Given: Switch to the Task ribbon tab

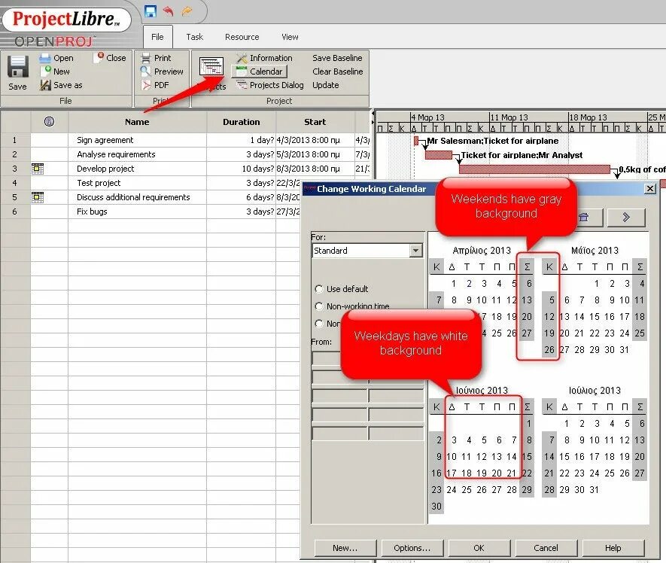Looking at the screenshot, I should pyautogui.click(x=195, y=37).
